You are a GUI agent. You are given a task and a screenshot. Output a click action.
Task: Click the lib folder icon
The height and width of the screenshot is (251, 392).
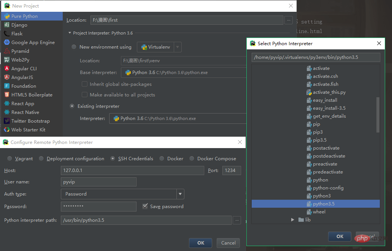tap(301, 220)
